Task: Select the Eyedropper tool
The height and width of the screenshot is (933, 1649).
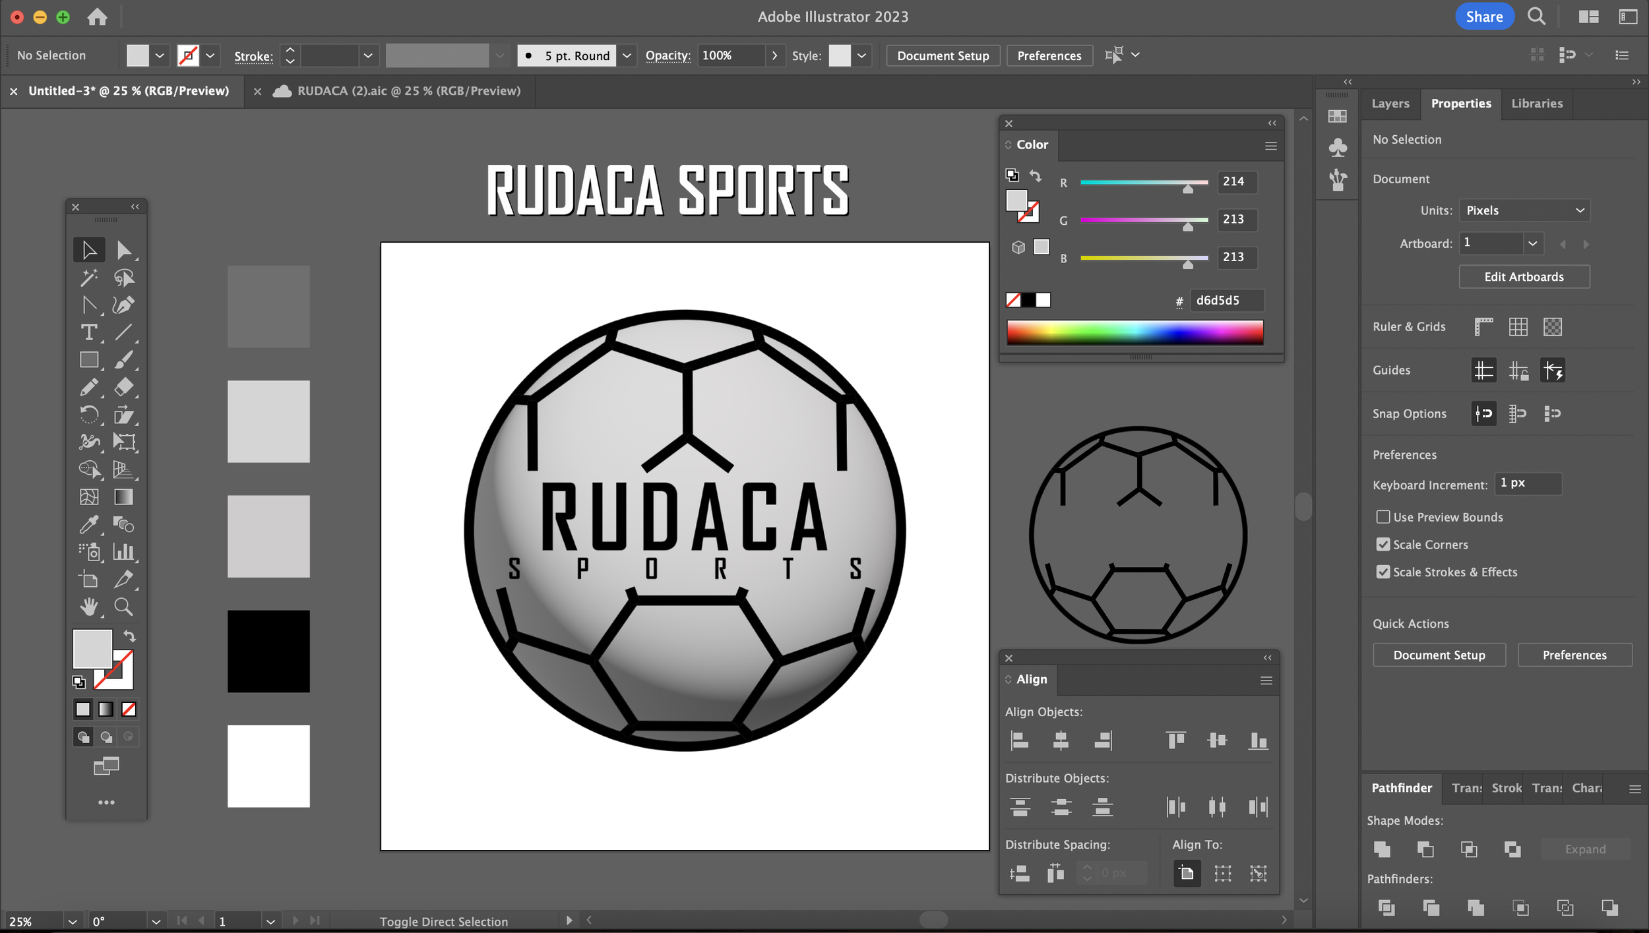Action: point(88,524)
